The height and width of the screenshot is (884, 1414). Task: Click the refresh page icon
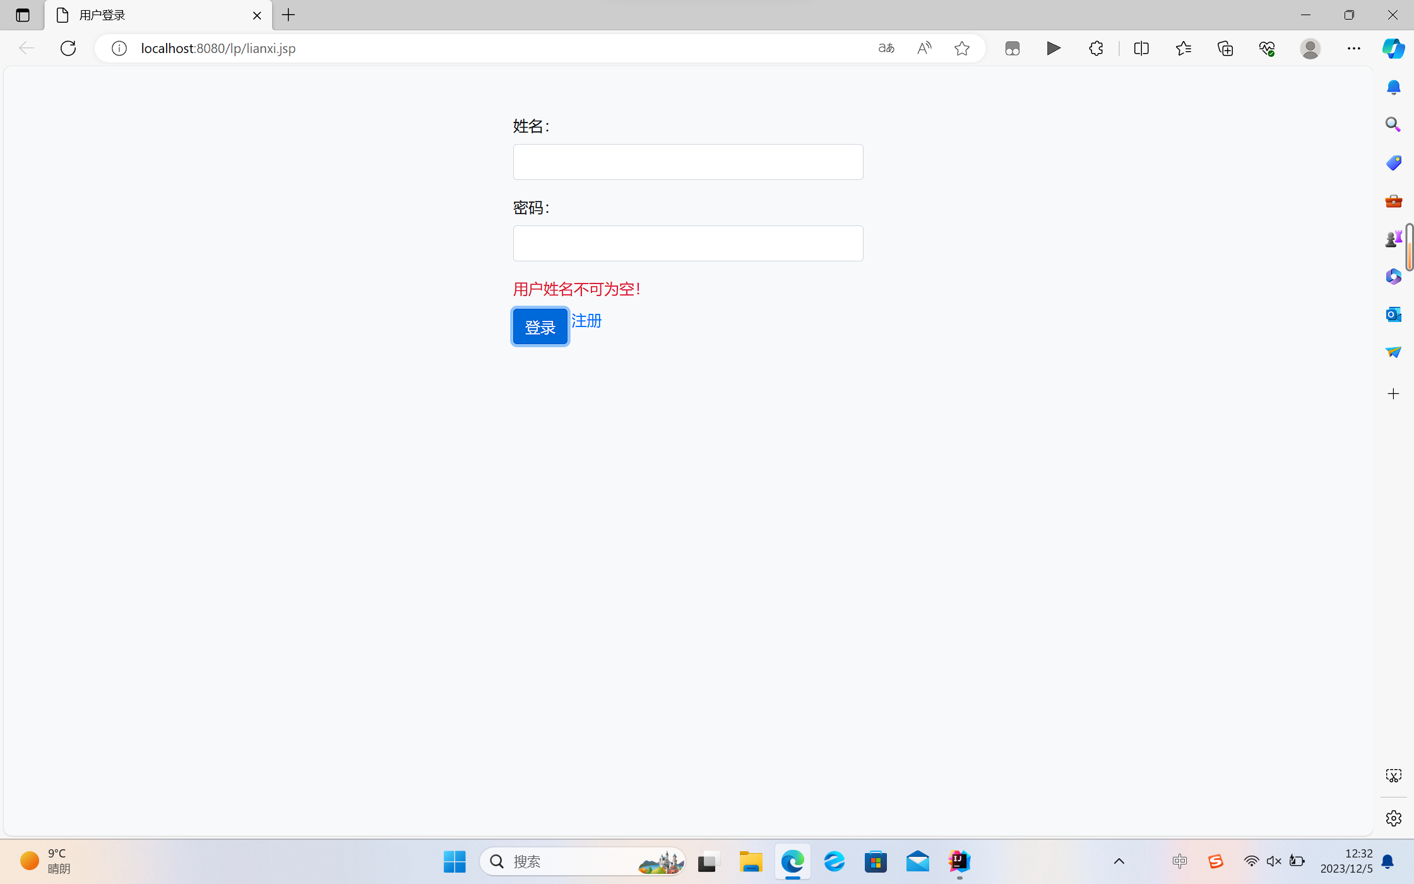tap(68, 48)
